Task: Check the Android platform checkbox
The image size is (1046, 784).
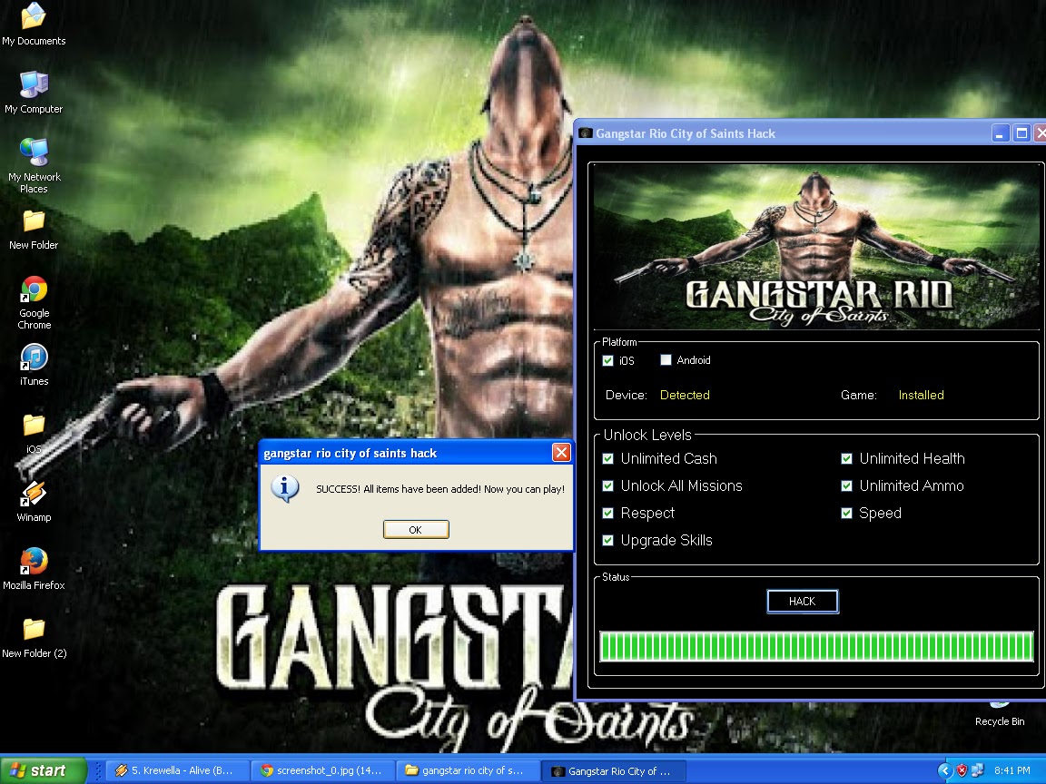Action: [x=666, y=360]
